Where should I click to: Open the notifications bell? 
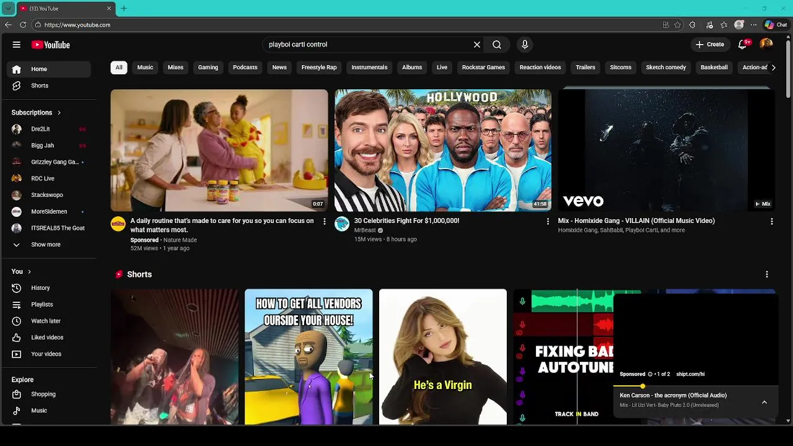tap(743, 45)
